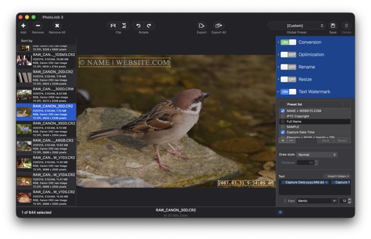371x239 pixels.
Task: Turn off the Conversion switch
Action: click(x=288, y=42)
